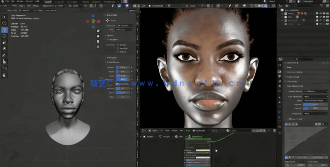Select the active Move tool
Image resolution: width=330 pixels, height=167 pixels.
pos(4,30)
